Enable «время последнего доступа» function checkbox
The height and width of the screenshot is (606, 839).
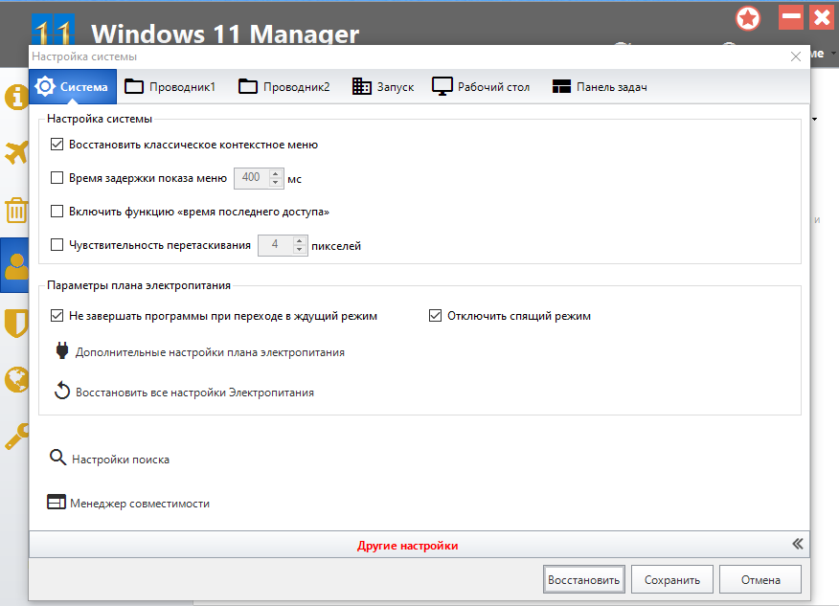click(x=57, y=211)
